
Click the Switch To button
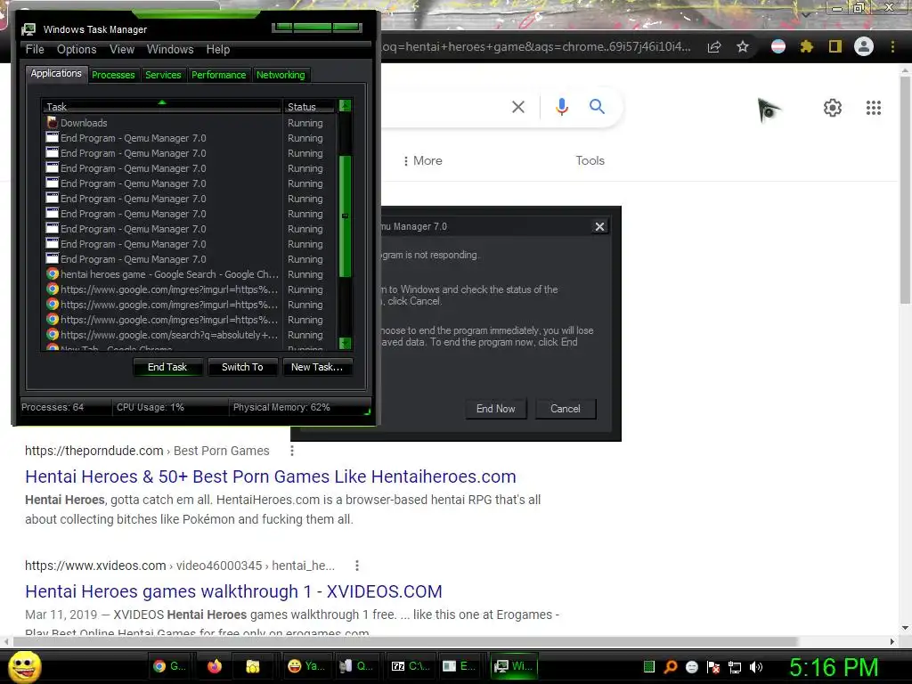coord(242,367)
